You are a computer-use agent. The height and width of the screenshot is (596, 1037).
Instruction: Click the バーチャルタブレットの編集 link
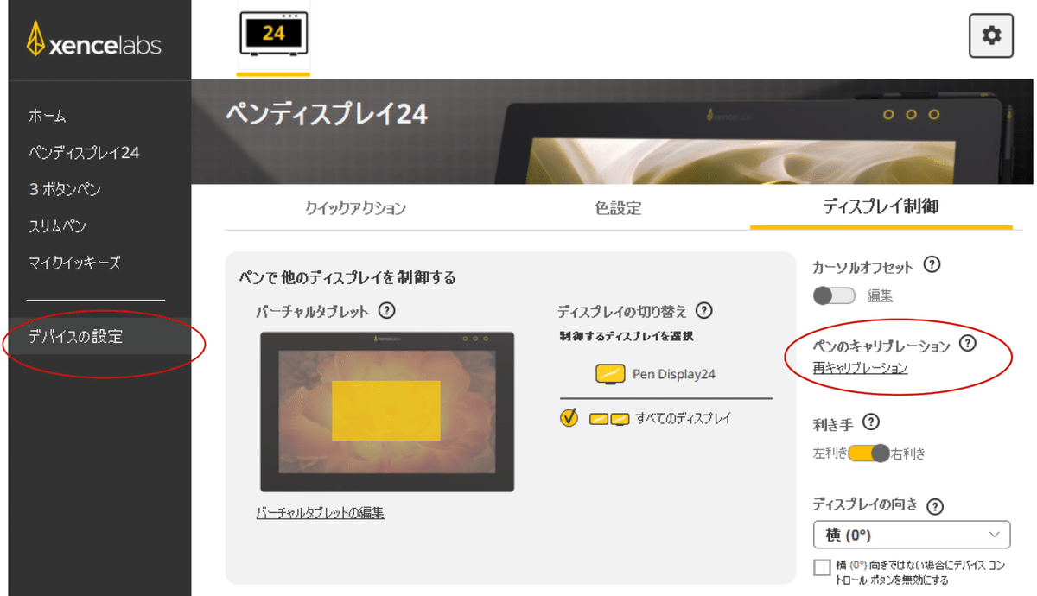pos(320,513)
